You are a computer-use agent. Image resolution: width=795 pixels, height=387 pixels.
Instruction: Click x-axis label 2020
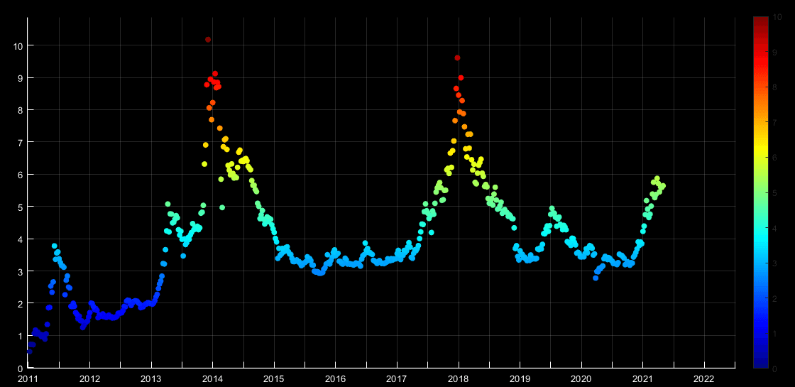[x=581, y=379]
